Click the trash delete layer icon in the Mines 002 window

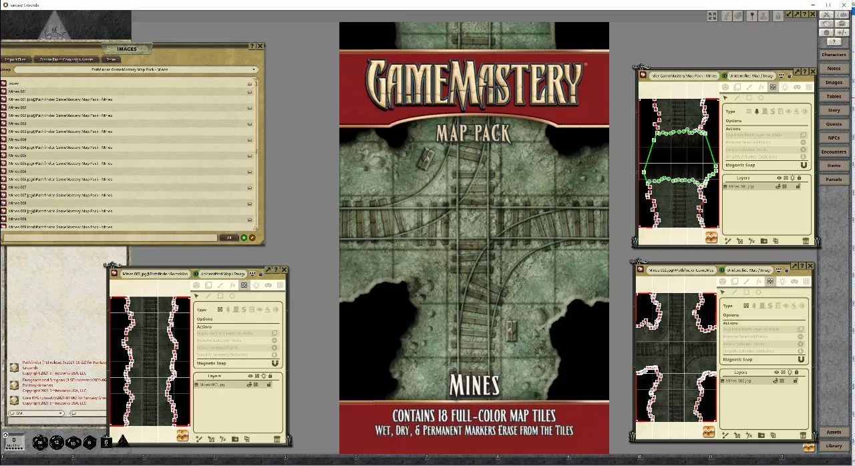coord(803,436)
